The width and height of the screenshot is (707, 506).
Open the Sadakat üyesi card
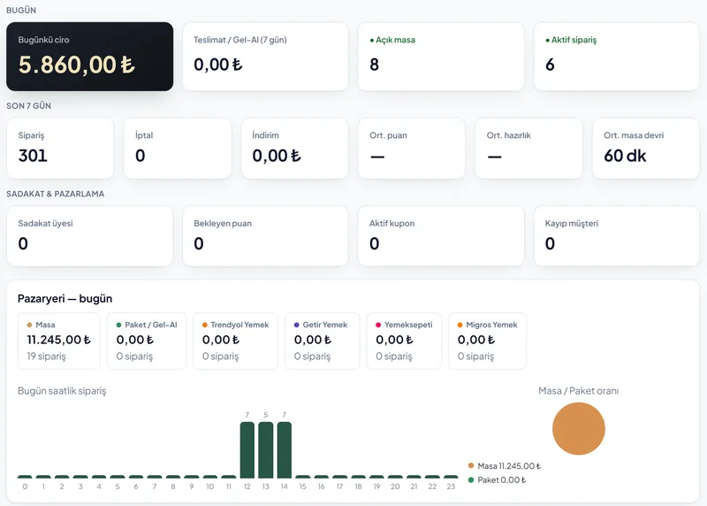pyautogui.click(x=90, y=236)
